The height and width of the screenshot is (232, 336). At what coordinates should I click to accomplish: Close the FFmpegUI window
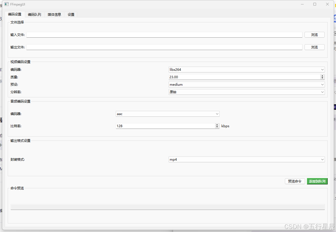(x=327, y=4)
